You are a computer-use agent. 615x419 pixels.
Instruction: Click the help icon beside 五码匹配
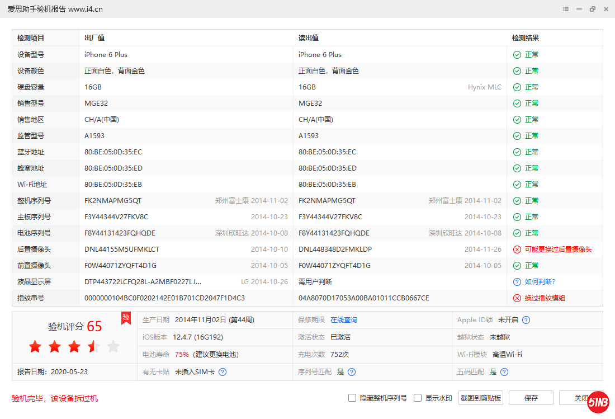(504, 371)
